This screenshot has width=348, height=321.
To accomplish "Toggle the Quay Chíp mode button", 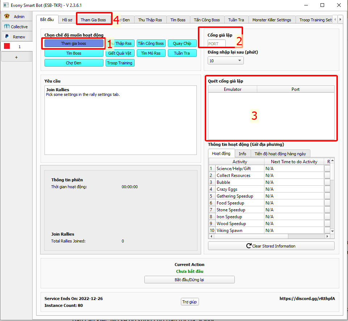I will 182,43.
